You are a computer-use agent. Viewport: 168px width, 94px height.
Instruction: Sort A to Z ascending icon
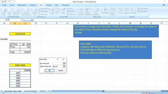tap(53, 10)
